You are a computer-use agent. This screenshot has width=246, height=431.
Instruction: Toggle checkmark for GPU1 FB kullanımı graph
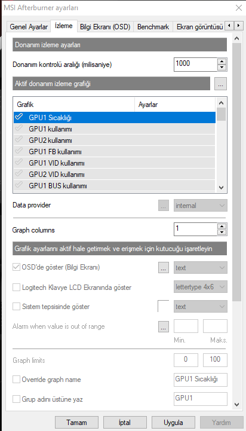pyautogui.click(x=19, y=151)
